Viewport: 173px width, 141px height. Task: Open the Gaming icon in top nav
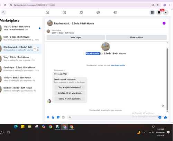tap(115, 12)
